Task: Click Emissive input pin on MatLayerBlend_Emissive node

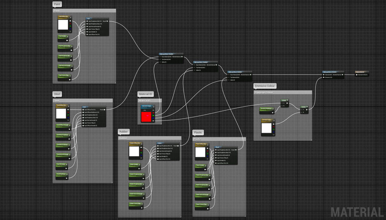Action: tap(324, 77)
